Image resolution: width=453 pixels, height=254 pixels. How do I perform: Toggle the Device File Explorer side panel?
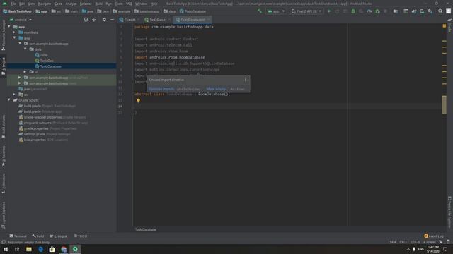(449, 212)
